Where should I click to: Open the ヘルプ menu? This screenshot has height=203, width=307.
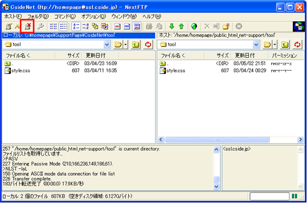152,16
